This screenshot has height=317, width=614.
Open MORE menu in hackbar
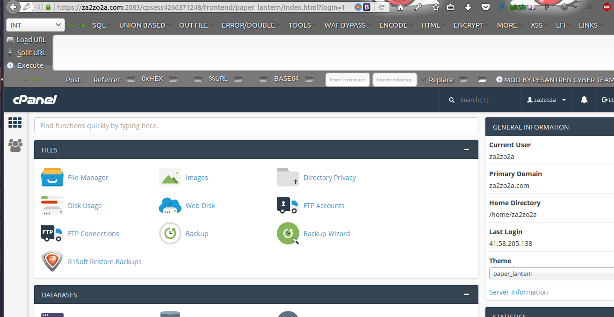coord(510,25)
